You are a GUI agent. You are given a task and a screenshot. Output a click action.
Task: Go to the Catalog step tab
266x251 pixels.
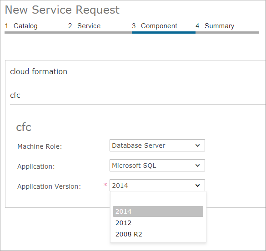21,26
